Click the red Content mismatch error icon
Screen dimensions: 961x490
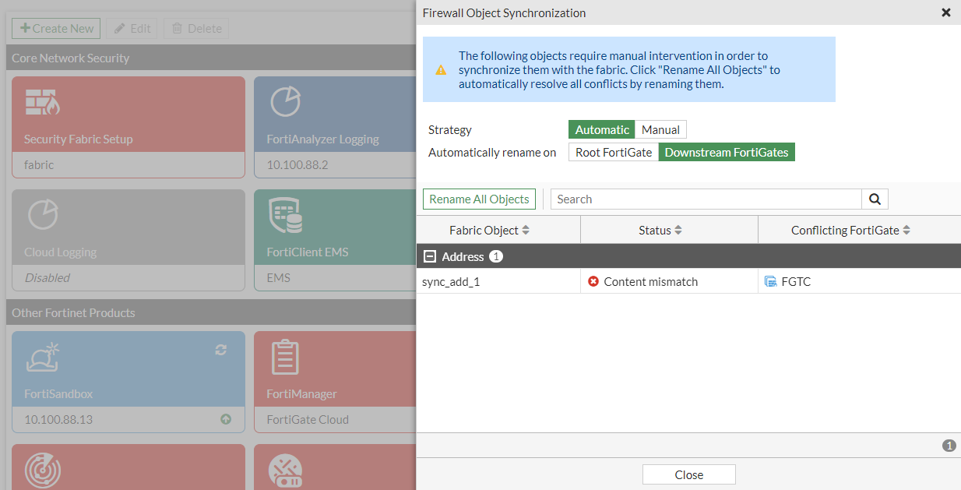pyautogui.click(x=593, y=281)
